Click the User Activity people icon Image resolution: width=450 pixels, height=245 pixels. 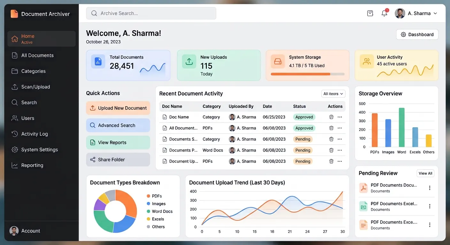pos(367,61)
